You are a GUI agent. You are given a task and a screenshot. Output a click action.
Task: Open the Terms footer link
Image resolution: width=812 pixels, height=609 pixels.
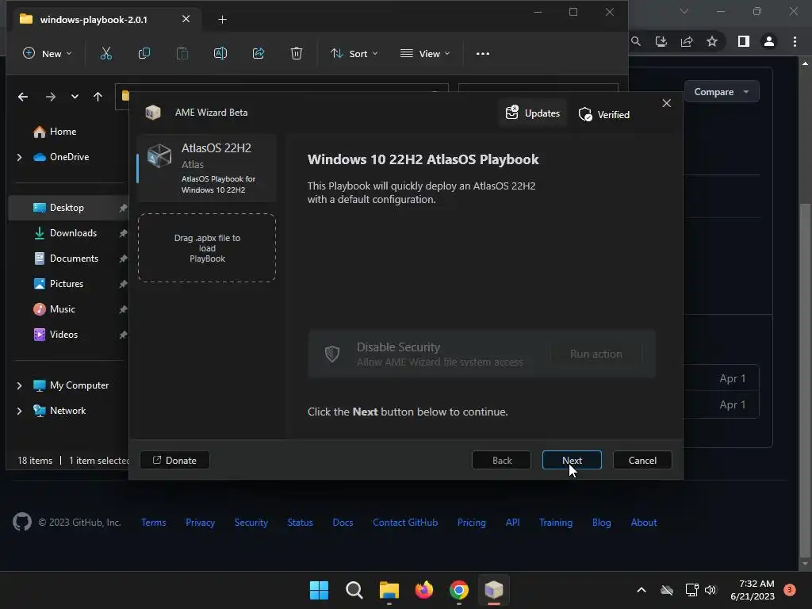(154, 523)
